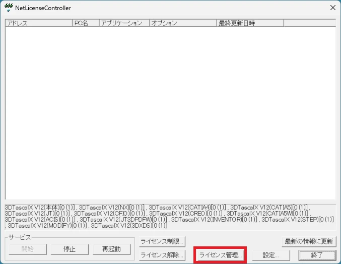Viewport: 341px width, 264px height.
Task: Open the ライセンス制限 dialog
Action: point(162,241)
